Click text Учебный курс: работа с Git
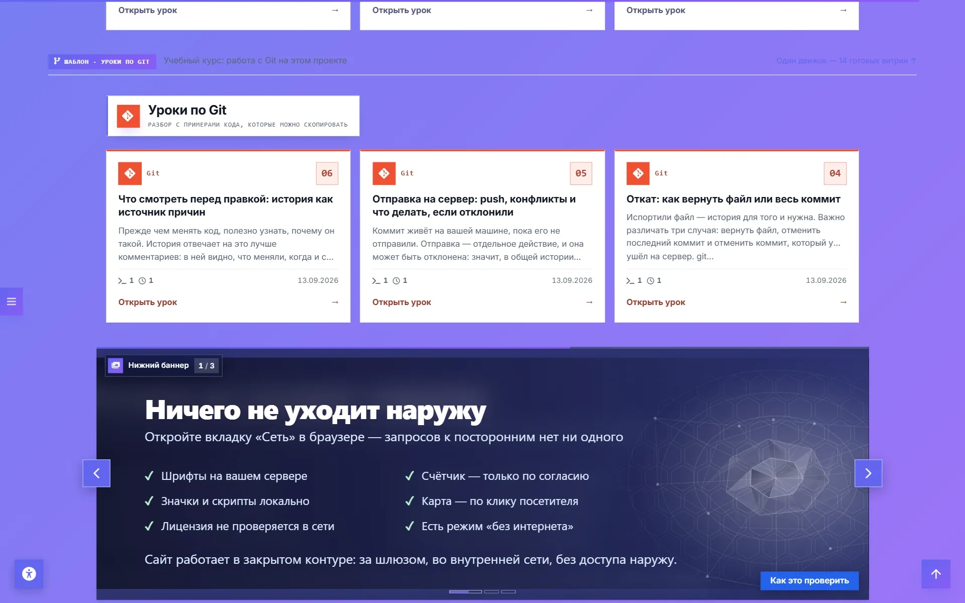 [x=255, y=61]
